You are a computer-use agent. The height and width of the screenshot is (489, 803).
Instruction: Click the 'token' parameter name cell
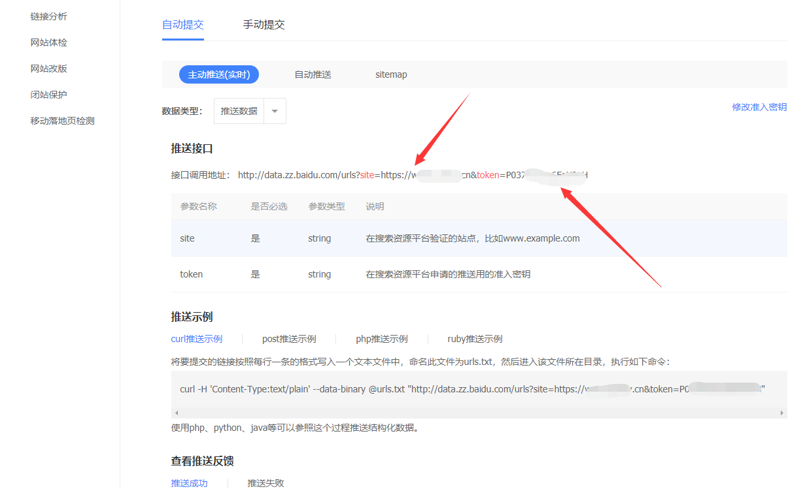192,274
